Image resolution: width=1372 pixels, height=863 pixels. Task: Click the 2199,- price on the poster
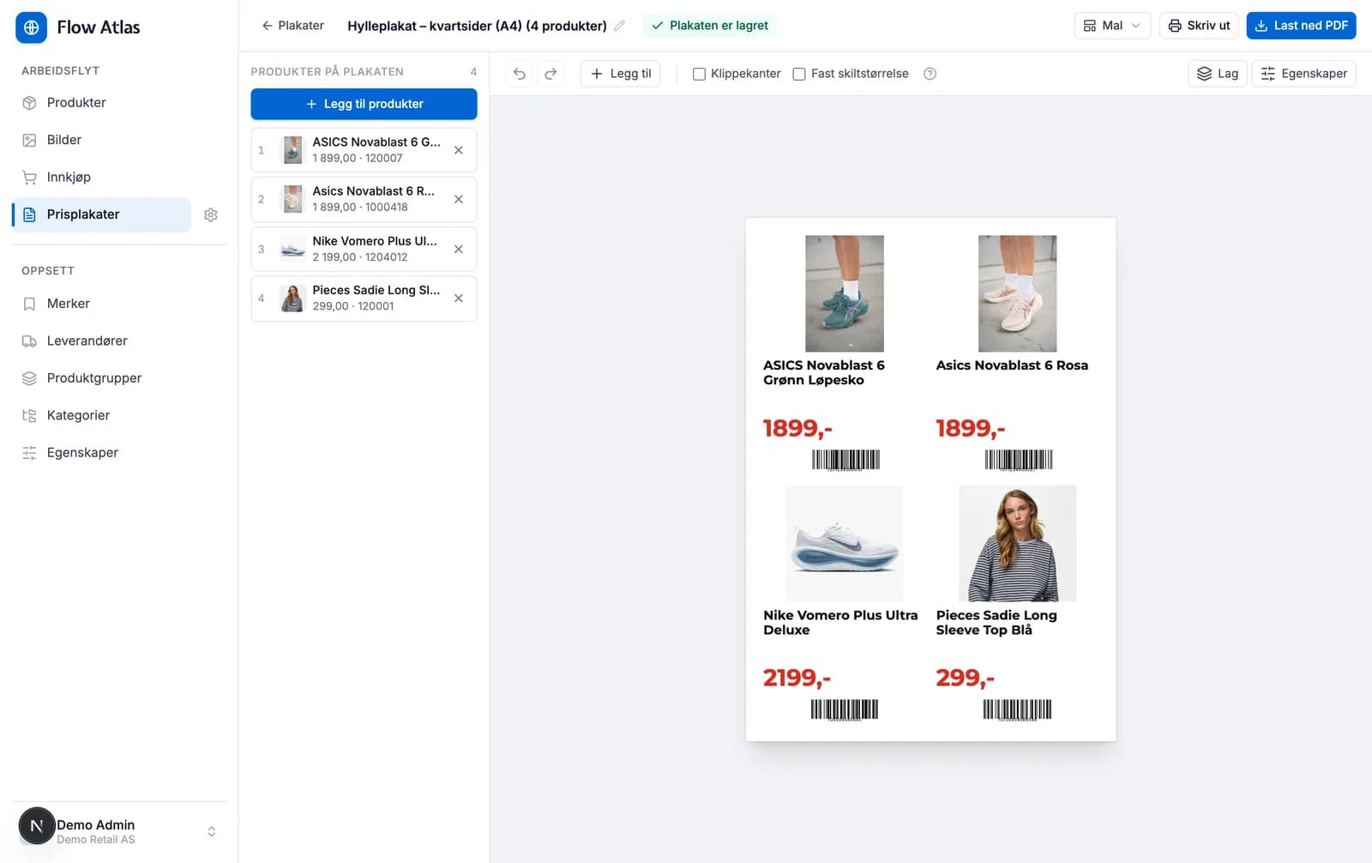pos(797,679)
